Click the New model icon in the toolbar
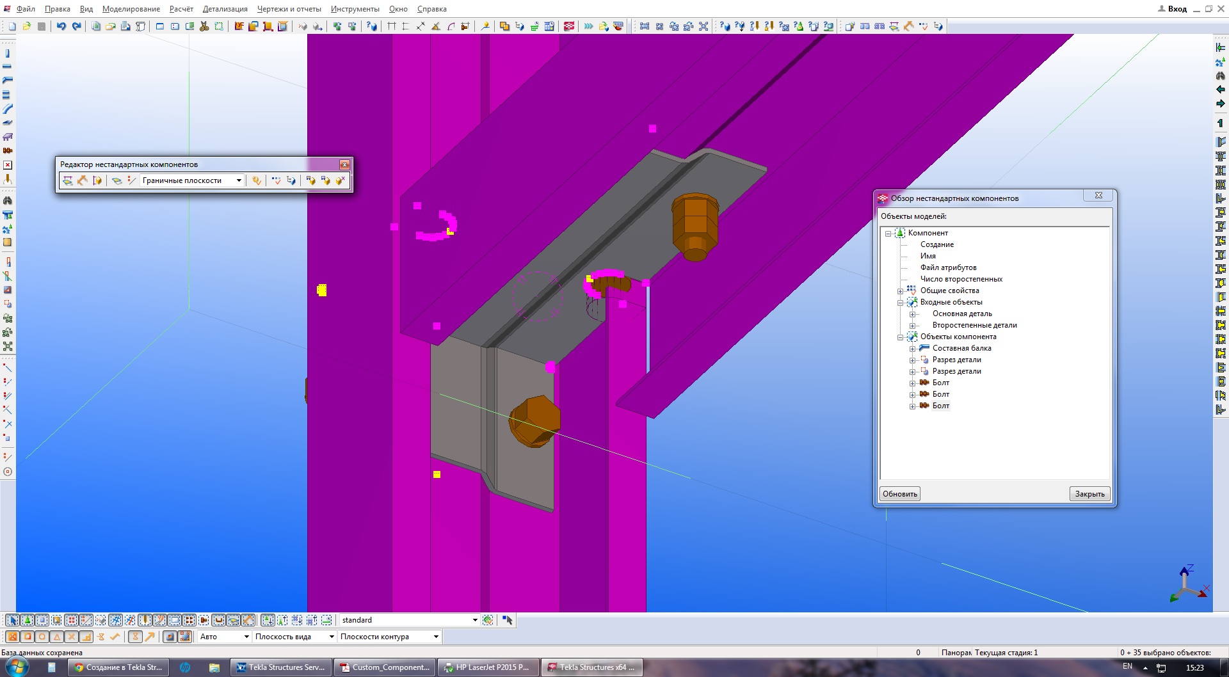Viewport: 1229px width, 677px height. pos(12,26)
